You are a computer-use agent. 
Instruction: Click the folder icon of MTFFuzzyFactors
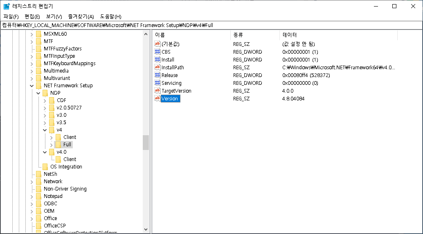click(39, 49)
